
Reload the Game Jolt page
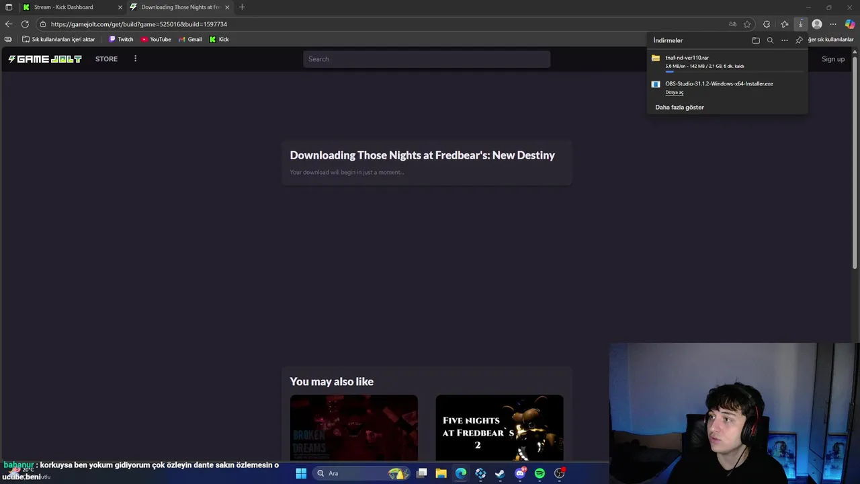pyautogui.click(x=26, y=24)
